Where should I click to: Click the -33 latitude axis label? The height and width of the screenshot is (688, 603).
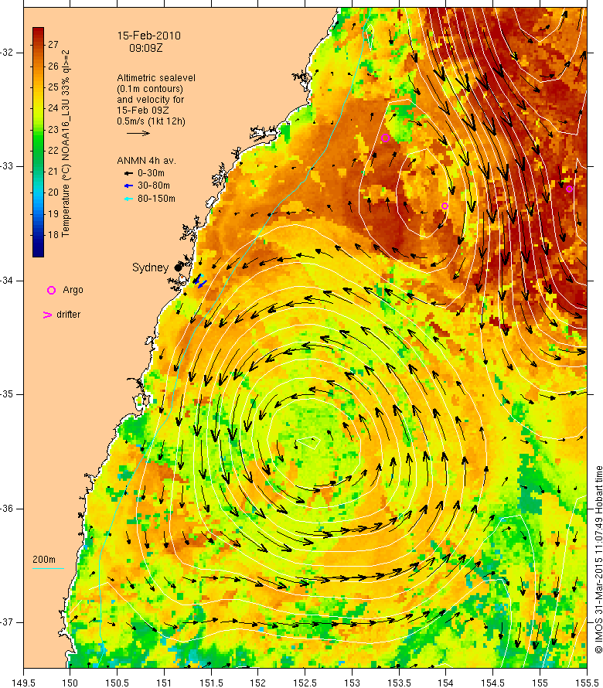(7, 166)
